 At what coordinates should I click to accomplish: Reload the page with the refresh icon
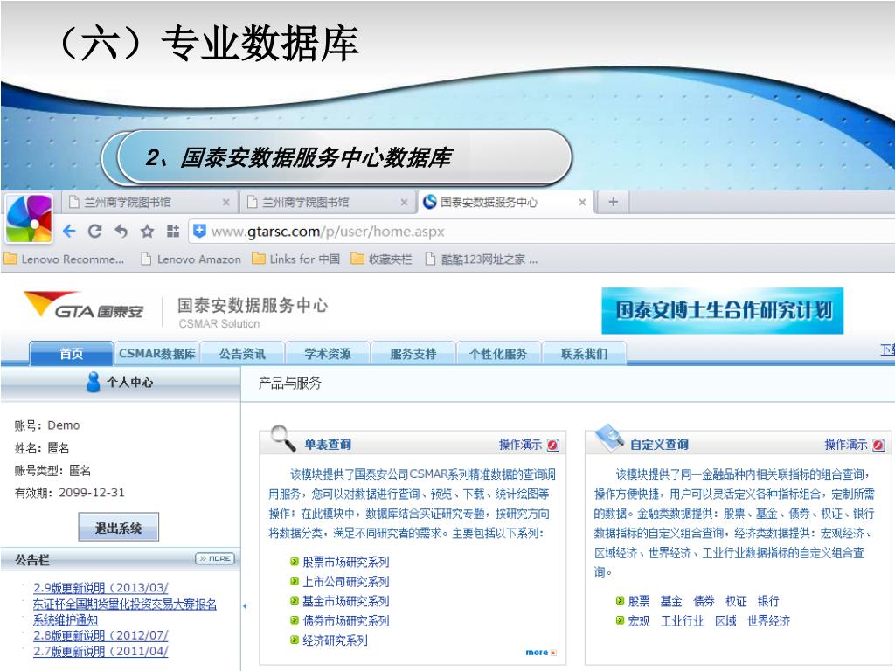[x=94, y=231]
